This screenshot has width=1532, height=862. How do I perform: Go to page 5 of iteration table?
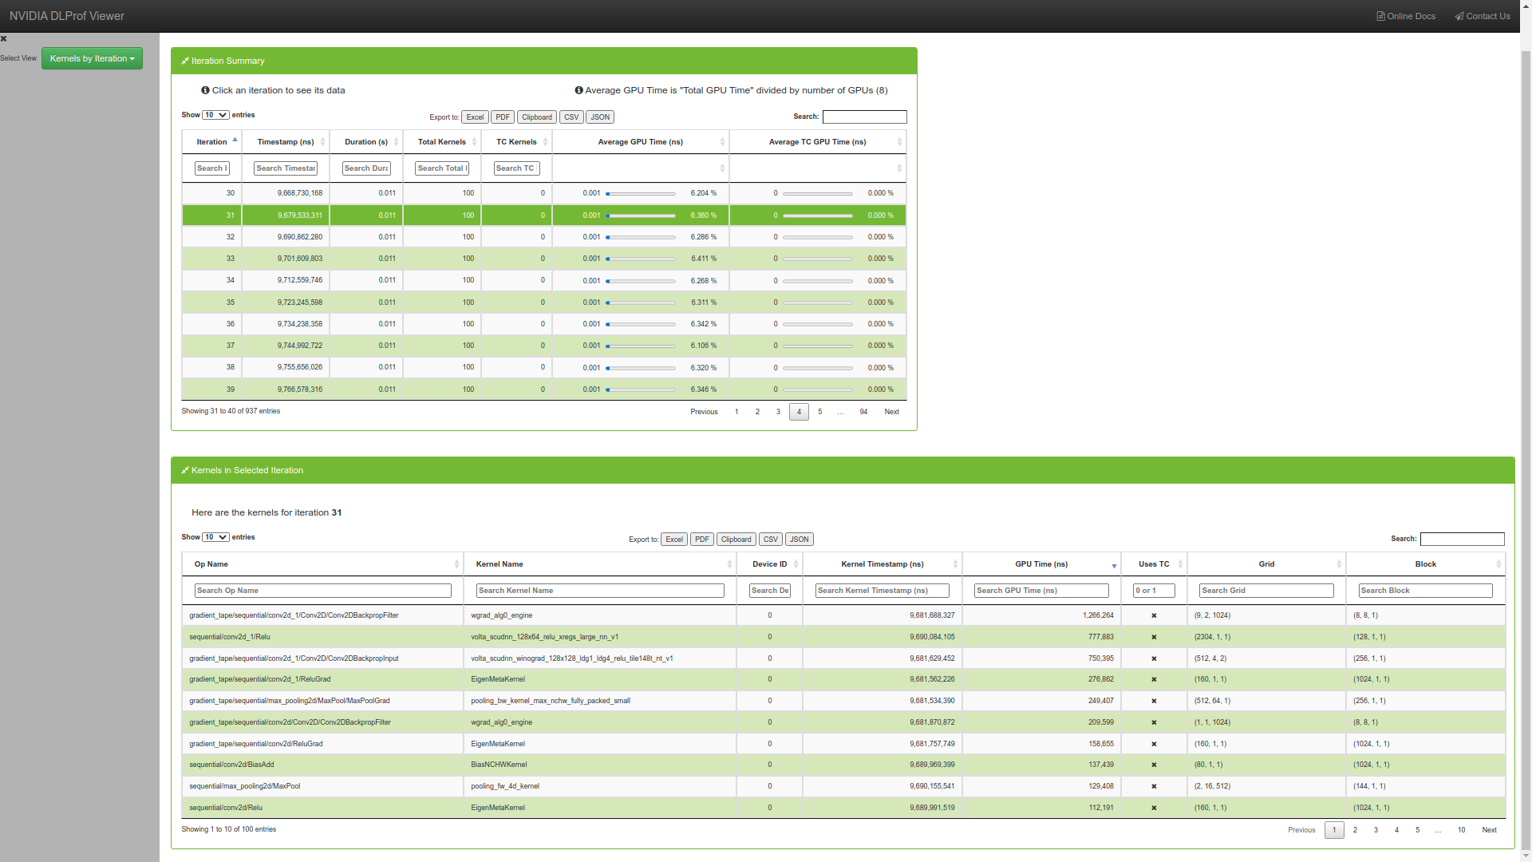[819, 412]
